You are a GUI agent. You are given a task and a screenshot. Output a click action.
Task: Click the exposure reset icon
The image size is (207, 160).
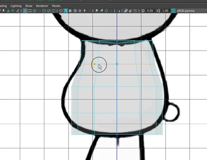pyautogui.click(x=143, y=11)
